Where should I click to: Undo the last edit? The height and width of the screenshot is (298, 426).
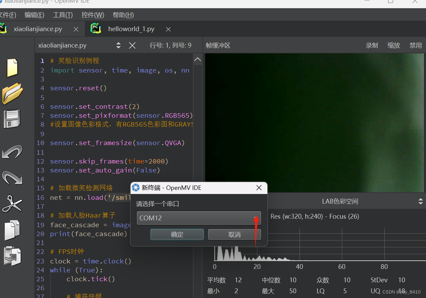12,152
